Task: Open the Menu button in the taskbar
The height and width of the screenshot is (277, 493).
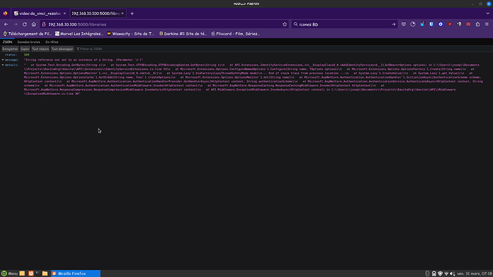Action: click(x=9, y=273)
